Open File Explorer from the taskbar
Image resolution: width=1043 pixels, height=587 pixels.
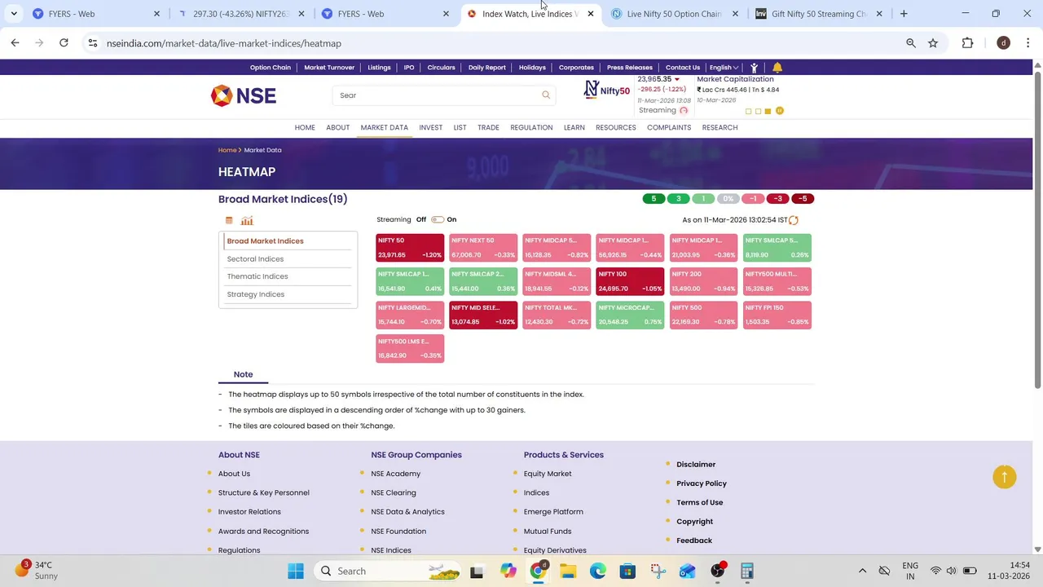(x=568, y=571)
